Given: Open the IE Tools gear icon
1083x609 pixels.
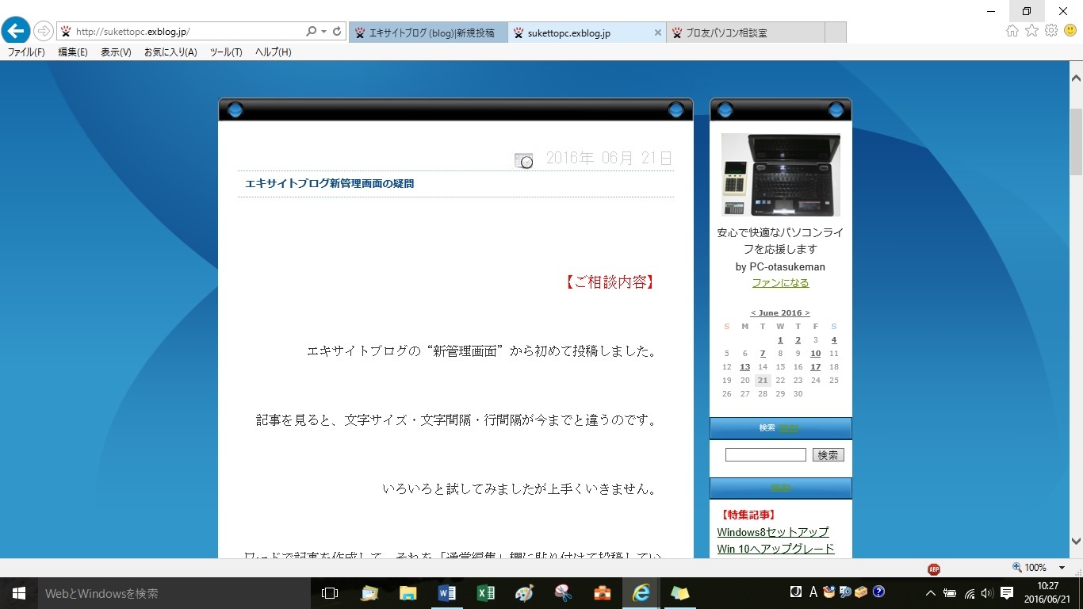Looking at the screenshot, I should pyautogui.click(x=1051, y=30).
